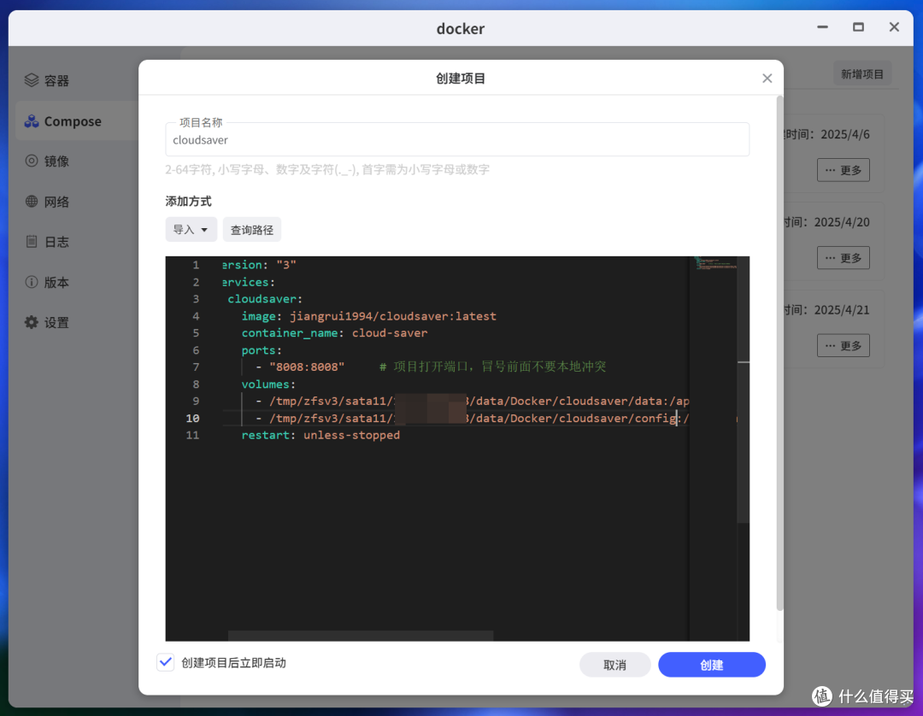The height and width of the screenshot is (716, 923).
Task: Open the 镜像 (Images) sidebar icon
Action: pyautogui.click(x=47, y=161)
